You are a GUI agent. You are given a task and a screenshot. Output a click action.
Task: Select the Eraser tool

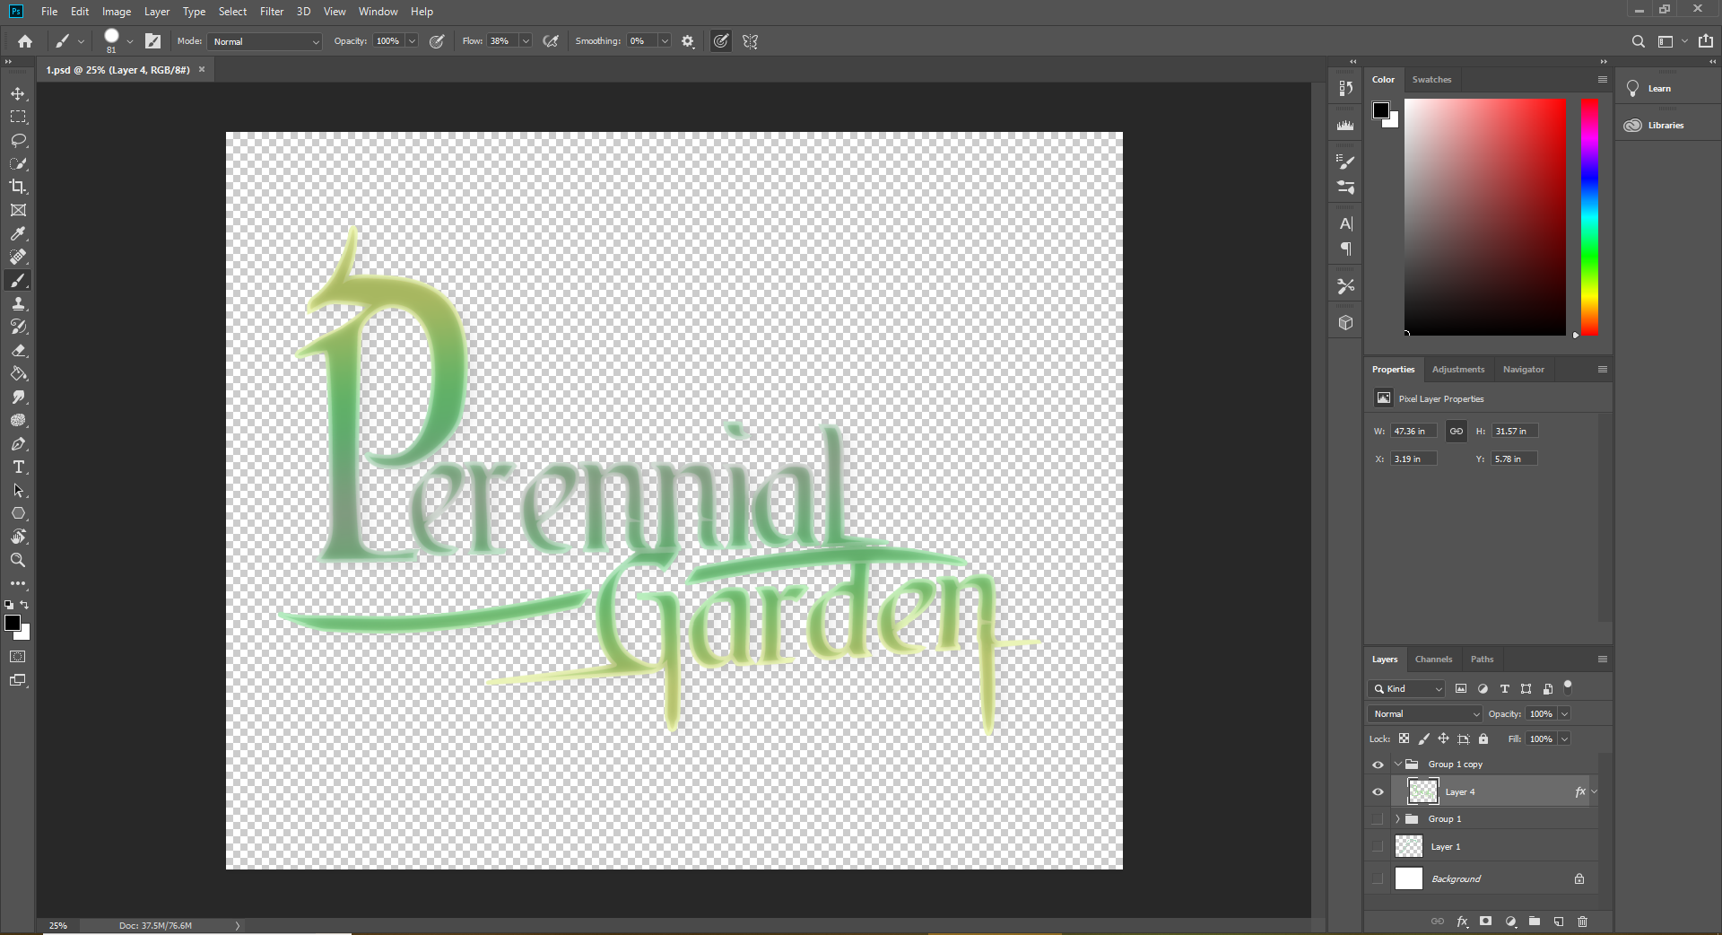click(x=18, y=350)
